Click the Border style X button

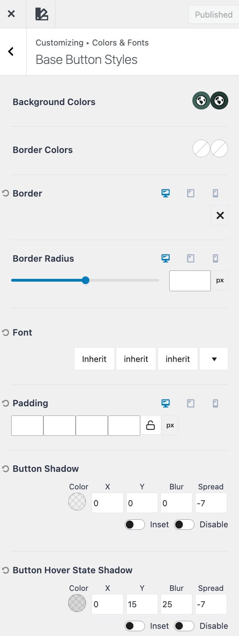220,216
